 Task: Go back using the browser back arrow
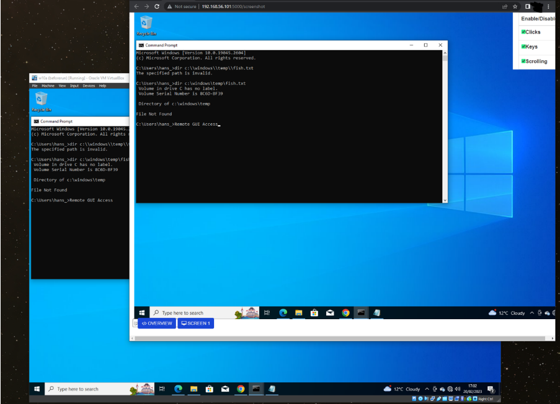click(137, 6)
